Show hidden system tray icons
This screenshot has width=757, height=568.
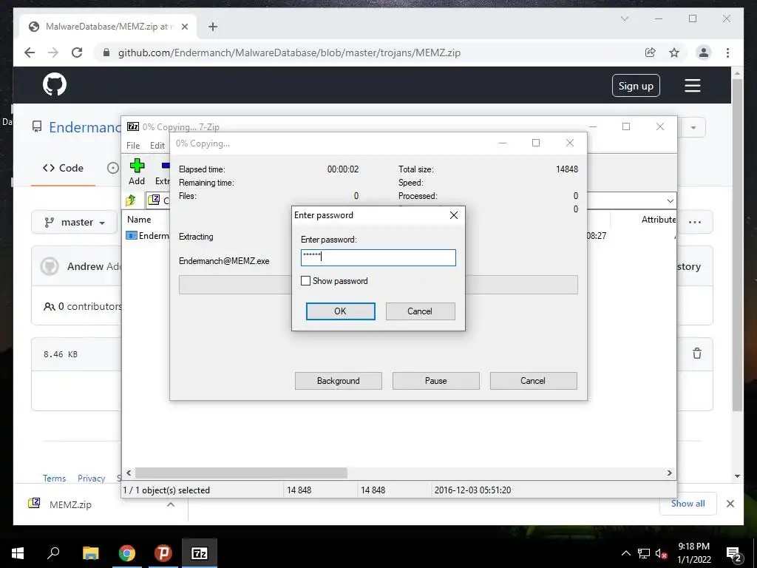point(625,553)
